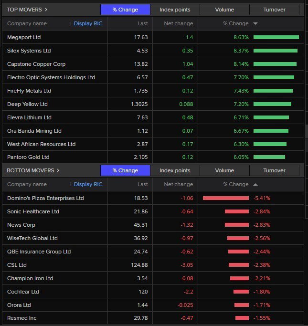
Task: Open Elevra Lithium Ltd entry
Action: click(x=29, y=117)
